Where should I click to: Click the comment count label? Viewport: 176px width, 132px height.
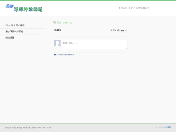(57, 30)
